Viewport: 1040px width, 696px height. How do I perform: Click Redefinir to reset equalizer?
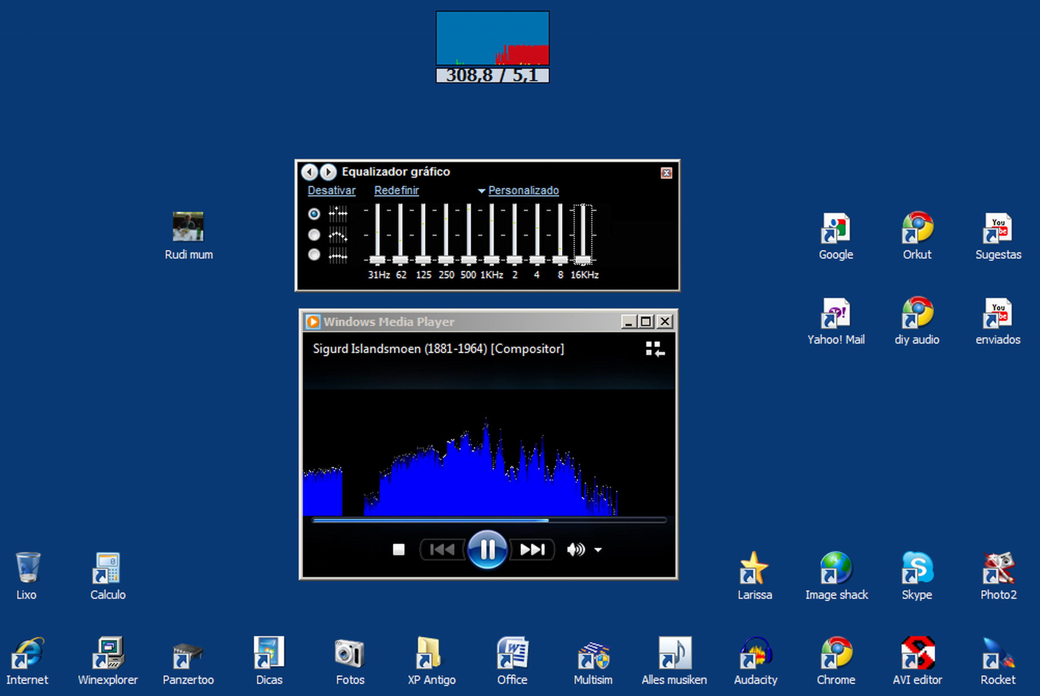[396, 190]
